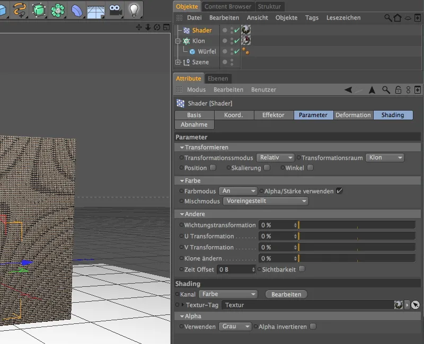
Task: Select the Spline pen tool in the toolbar
Action: click(20, 10)
